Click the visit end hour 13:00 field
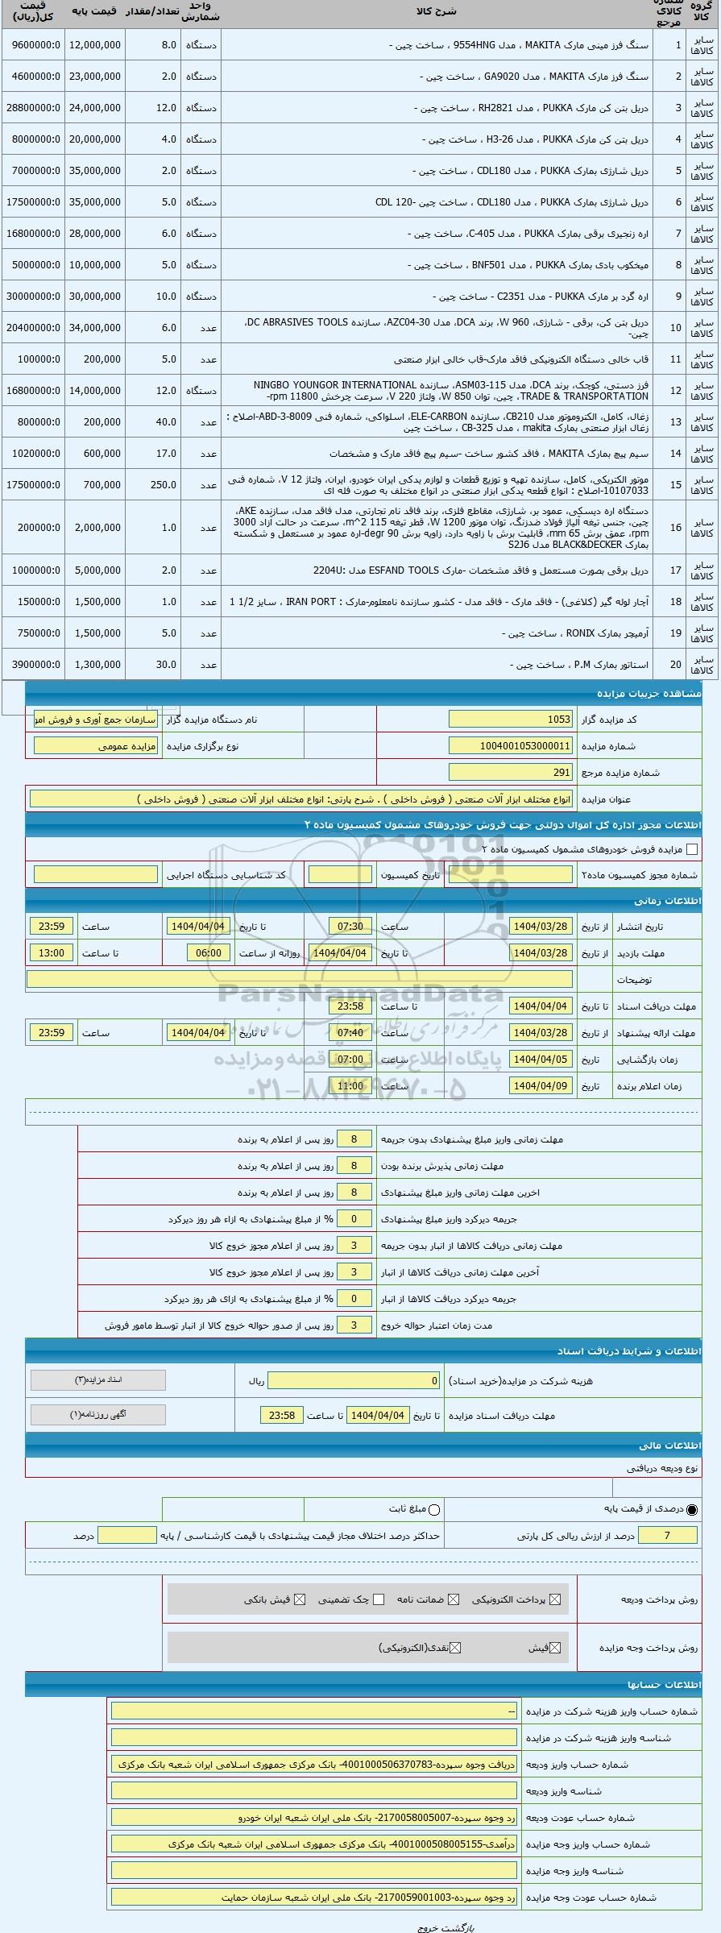The height and width of the screenshot is (1933, 721). pos(52,952)
